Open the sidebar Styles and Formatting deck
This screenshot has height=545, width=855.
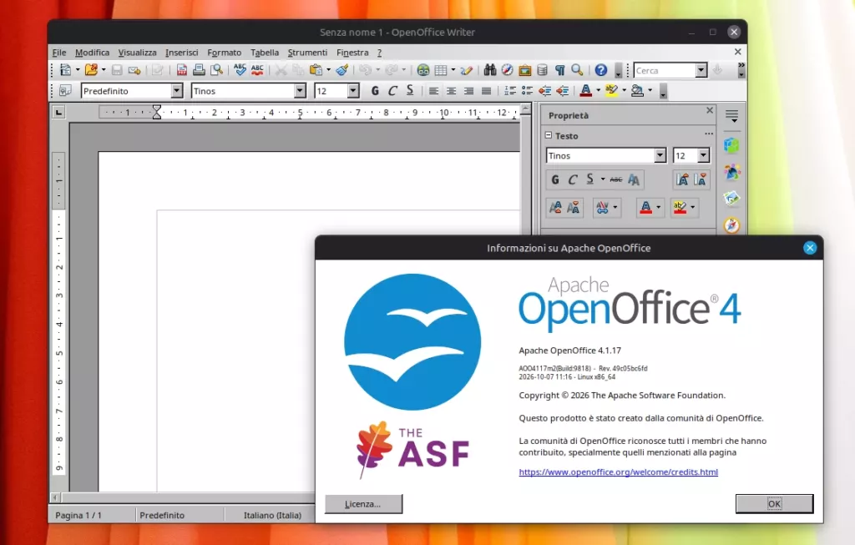click(x=731, y=173)
